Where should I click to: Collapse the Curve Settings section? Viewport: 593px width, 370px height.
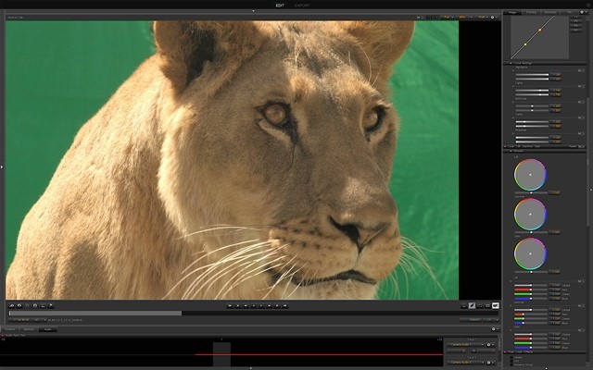[x=508, y=63]
